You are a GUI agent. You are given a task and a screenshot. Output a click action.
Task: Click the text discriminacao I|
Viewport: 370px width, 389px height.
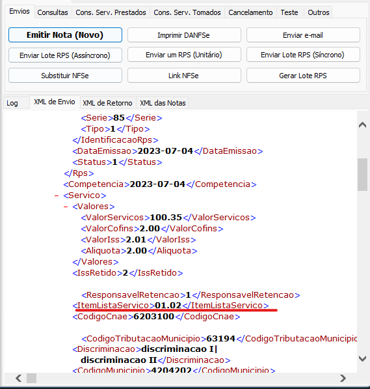point(179,349)
